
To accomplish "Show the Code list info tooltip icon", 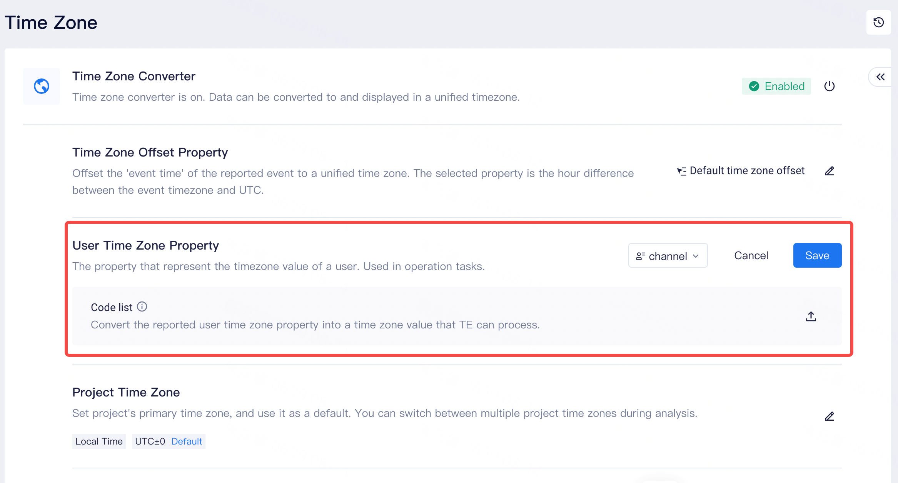I will [142, 306].
